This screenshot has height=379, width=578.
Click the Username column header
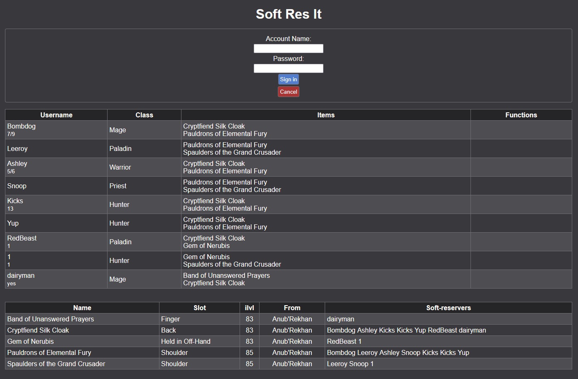[x=56, y=115]
